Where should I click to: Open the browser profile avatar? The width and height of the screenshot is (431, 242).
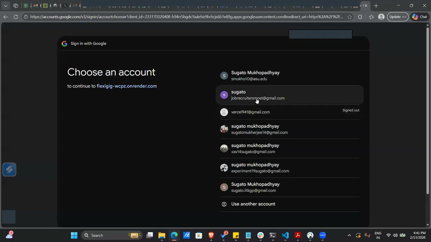(381, 17)
